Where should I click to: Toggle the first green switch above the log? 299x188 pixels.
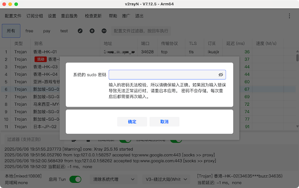click(x=125, y=140)
